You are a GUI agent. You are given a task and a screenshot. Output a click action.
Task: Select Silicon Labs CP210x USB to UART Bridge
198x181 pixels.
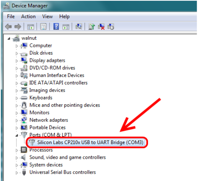point(90,143)
